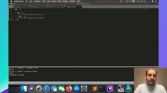Open the Selection menu
Viewport: 167px width, 93px height.
point(37,1)
